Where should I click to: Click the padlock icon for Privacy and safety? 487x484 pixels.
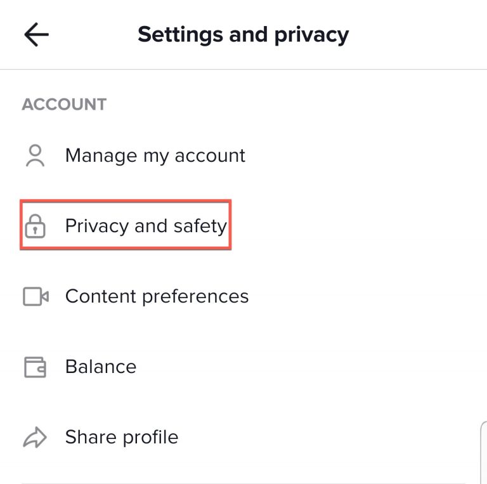click(x=36, y=226)
